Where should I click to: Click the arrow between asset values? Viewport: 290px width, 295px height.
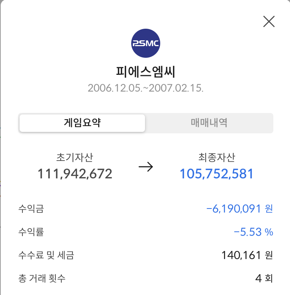coord(146,167)
